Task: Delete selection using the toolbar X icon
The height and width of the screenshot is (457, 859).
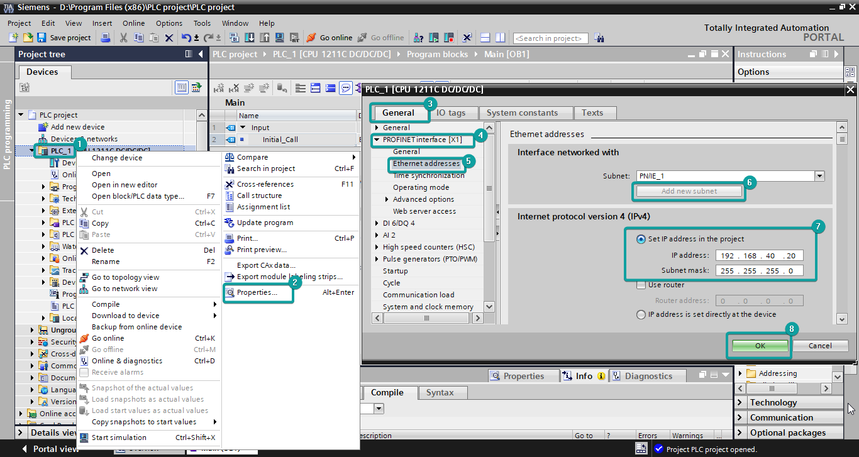Action: [x=169, y=38]
